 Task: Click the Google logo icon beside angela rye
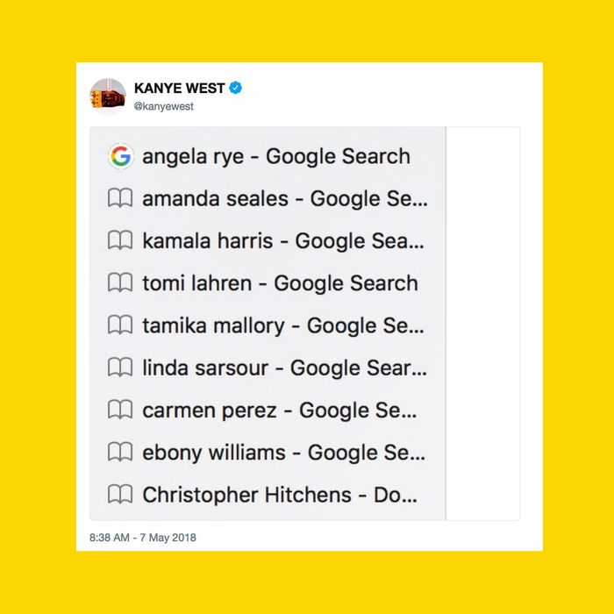coord(121,156)
